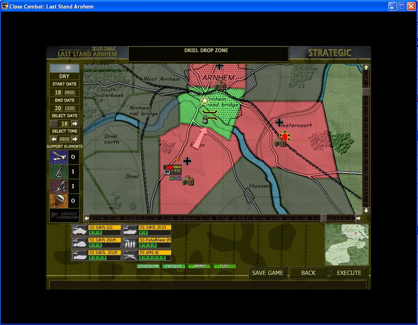
Task: Click the map scroll up arrow
Action: pos(366,67)
